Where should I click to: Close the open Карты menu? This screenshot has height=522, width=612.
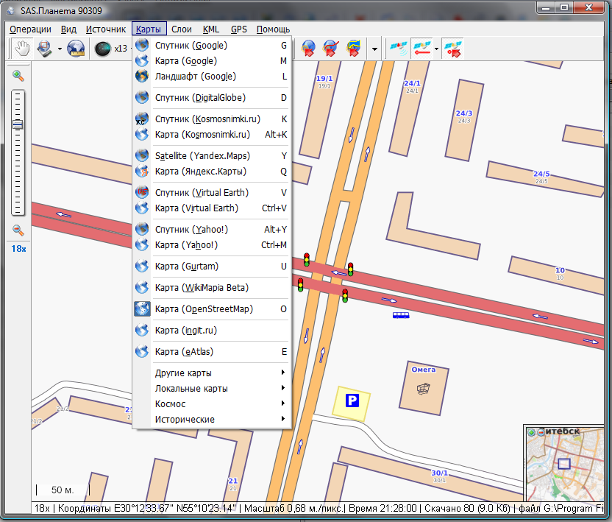tap(149, 29)
